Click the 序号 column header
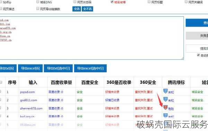This screenshot has height=131, width=208. click(x=12, y=82)
